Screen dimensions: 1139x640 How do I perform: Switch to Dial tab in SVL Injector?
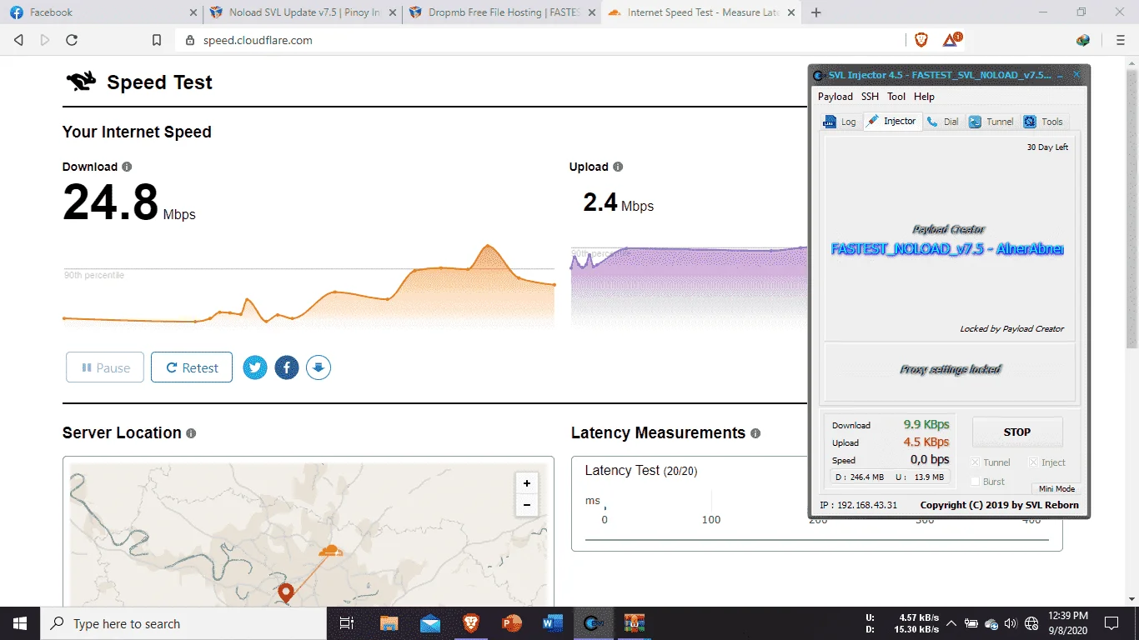coord(943,122)
